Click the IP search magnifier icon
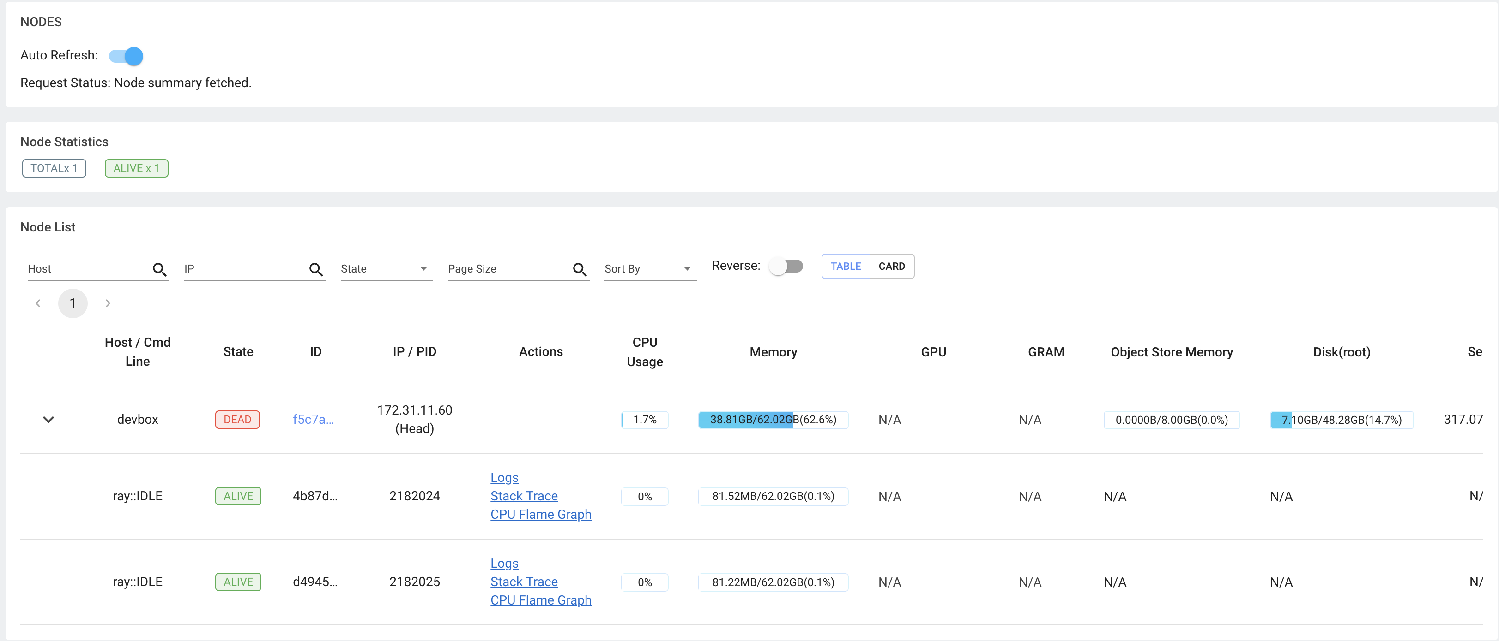Screen dimensions: 1499x641 click(316, 270)
